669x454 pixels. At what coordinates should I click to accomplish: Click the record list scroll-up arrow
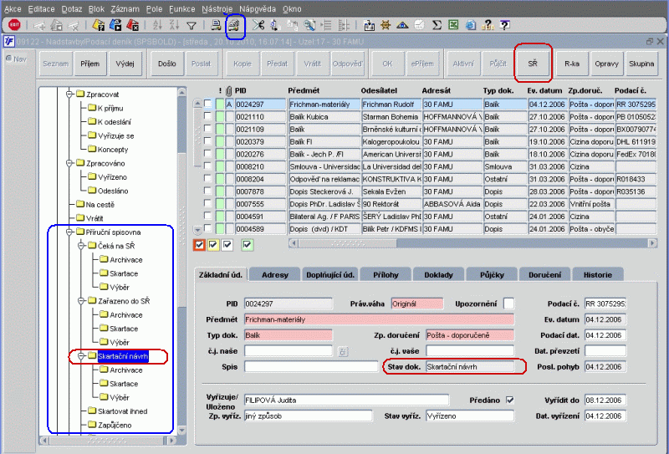197,104
